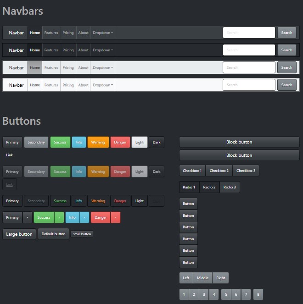Focus the Search input field in the top navbar

click(x=249, y=33)
